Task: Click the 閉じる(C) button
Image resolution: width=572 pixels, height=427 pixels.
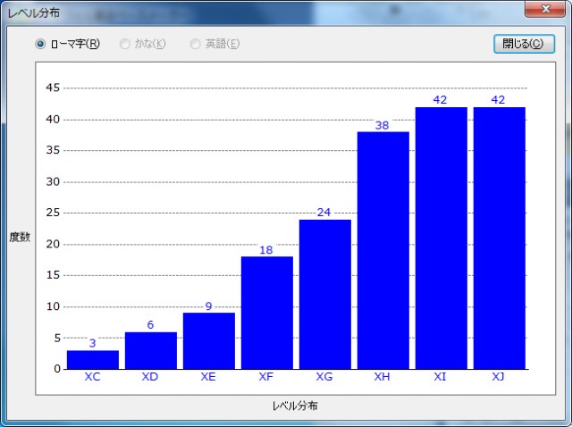Action: (x=524, y=44)
